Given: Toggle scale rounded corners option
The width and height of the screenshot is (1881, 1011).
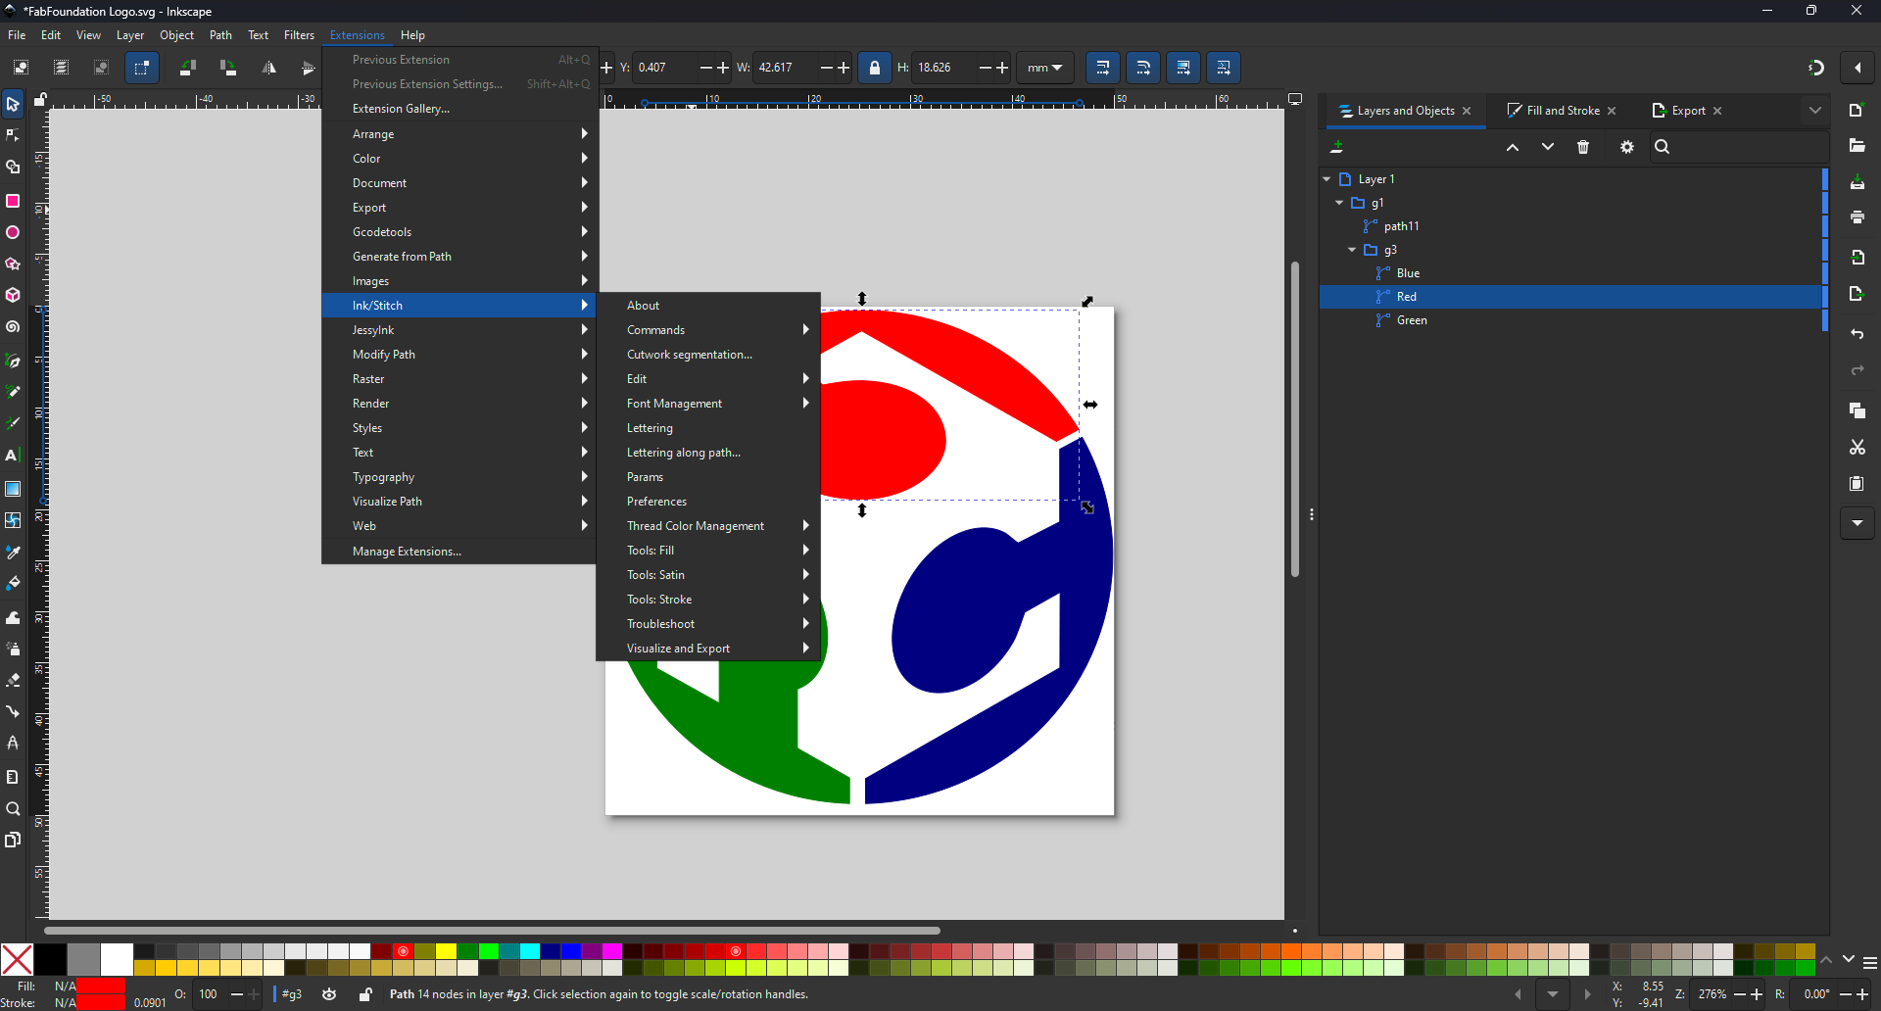Looking at the screenshot, I should pyautogui.click(x=1143, y=68).
